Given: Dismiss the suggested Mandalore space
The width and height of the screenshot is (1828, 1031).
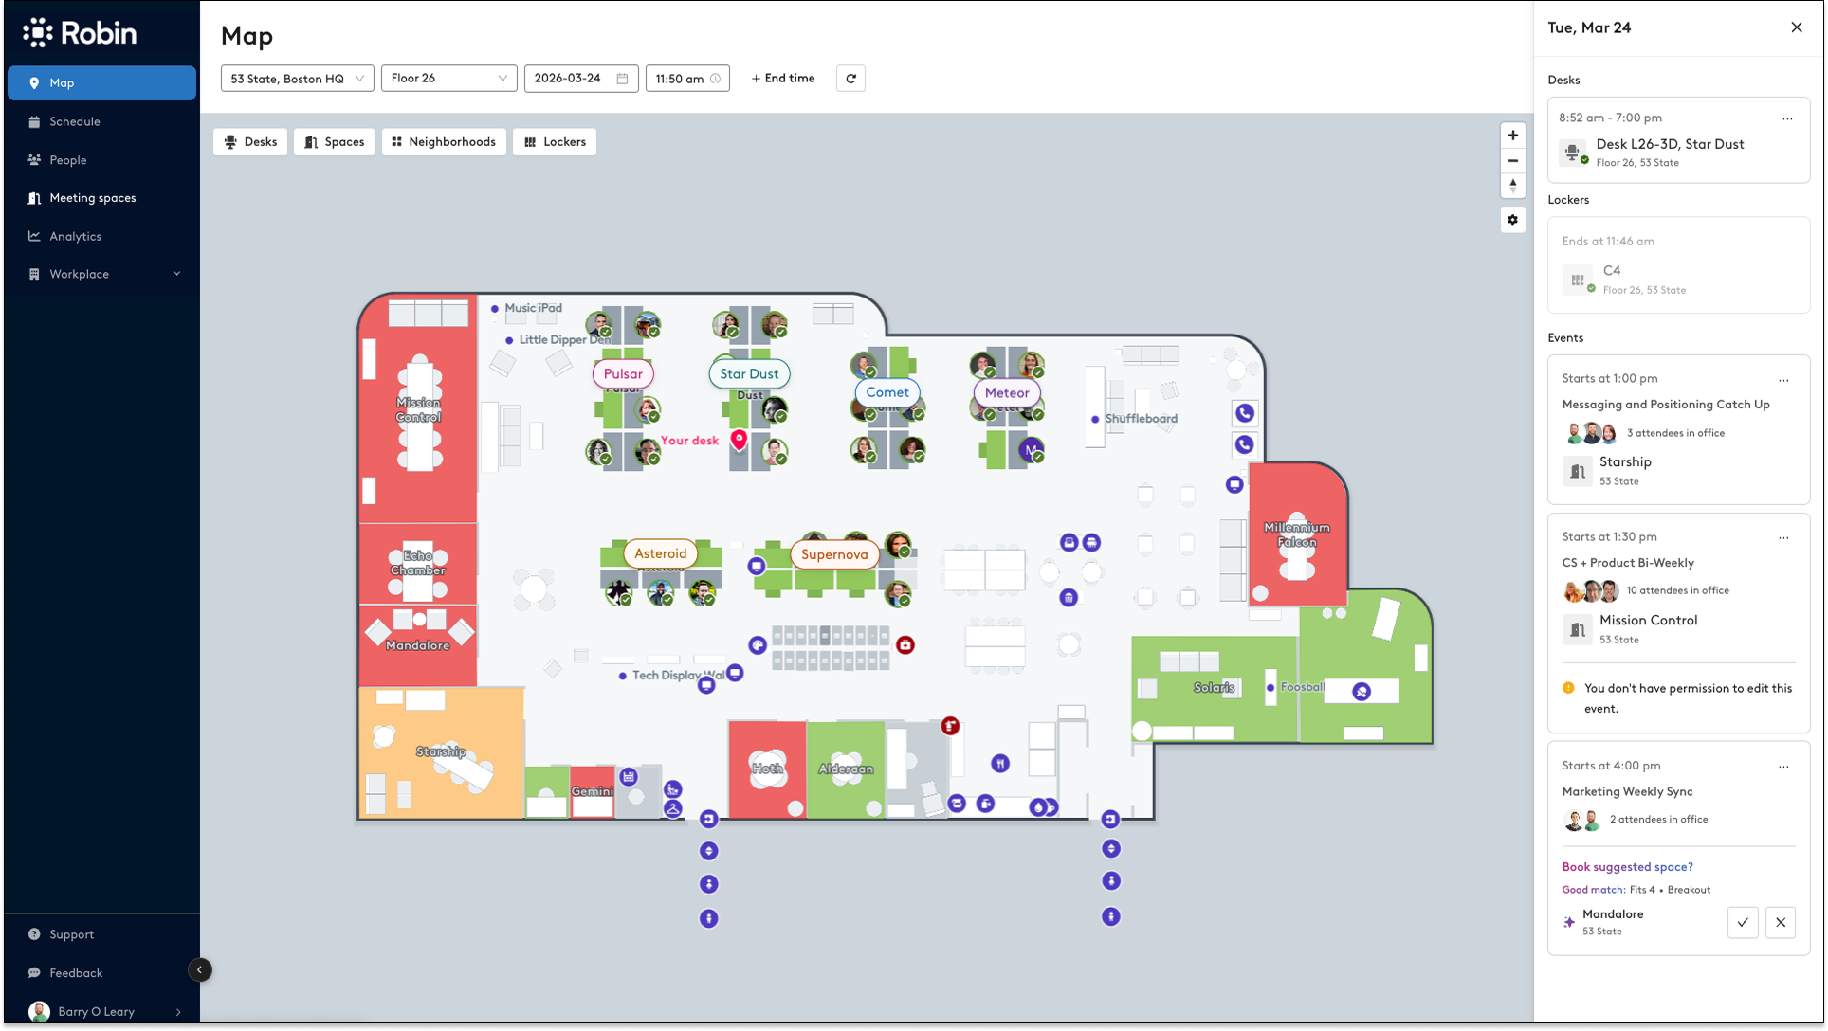Looking at the screenshot, I should [1780, 922].
